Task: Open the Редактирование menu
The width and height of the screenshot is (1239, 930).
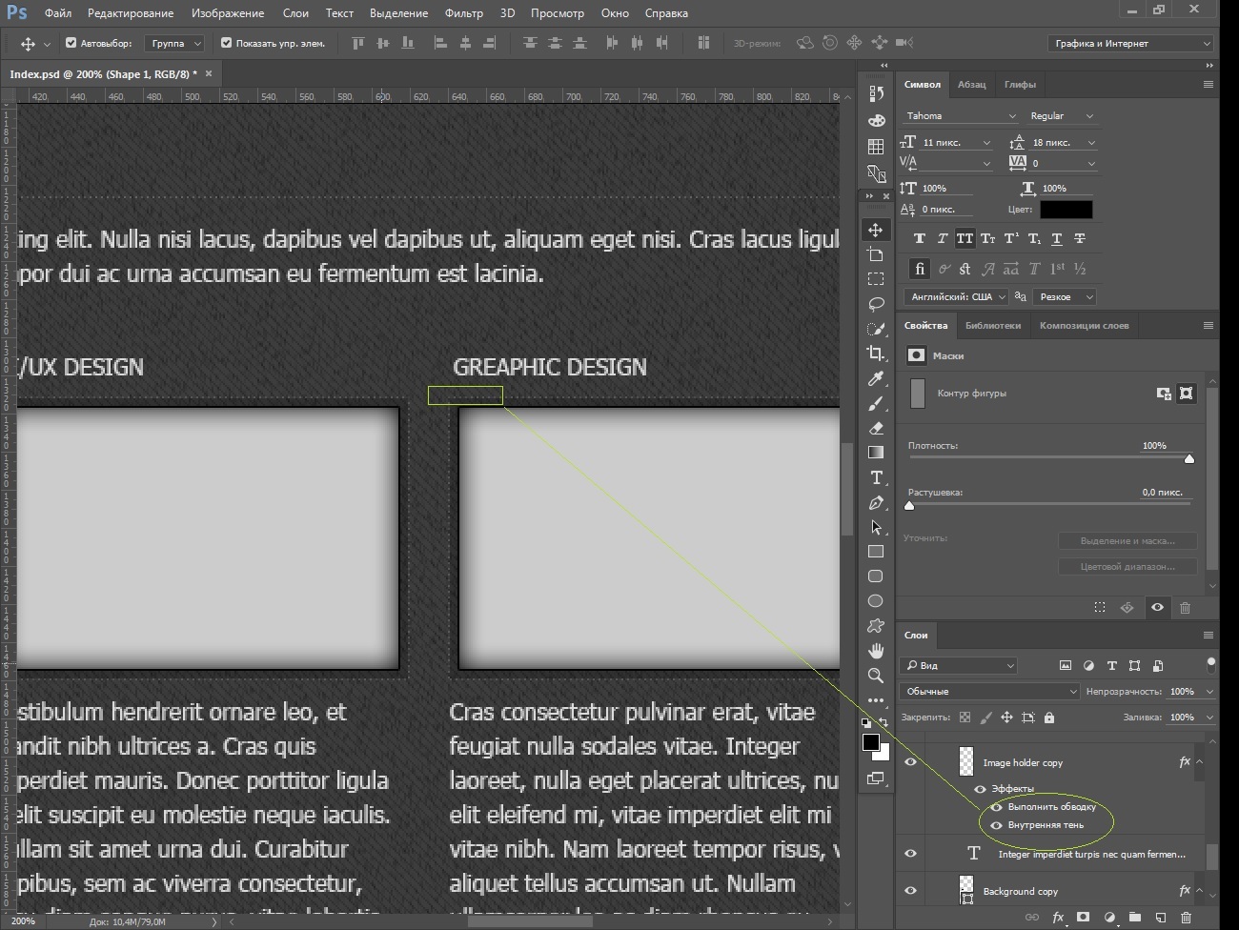Action: (131, 13)
